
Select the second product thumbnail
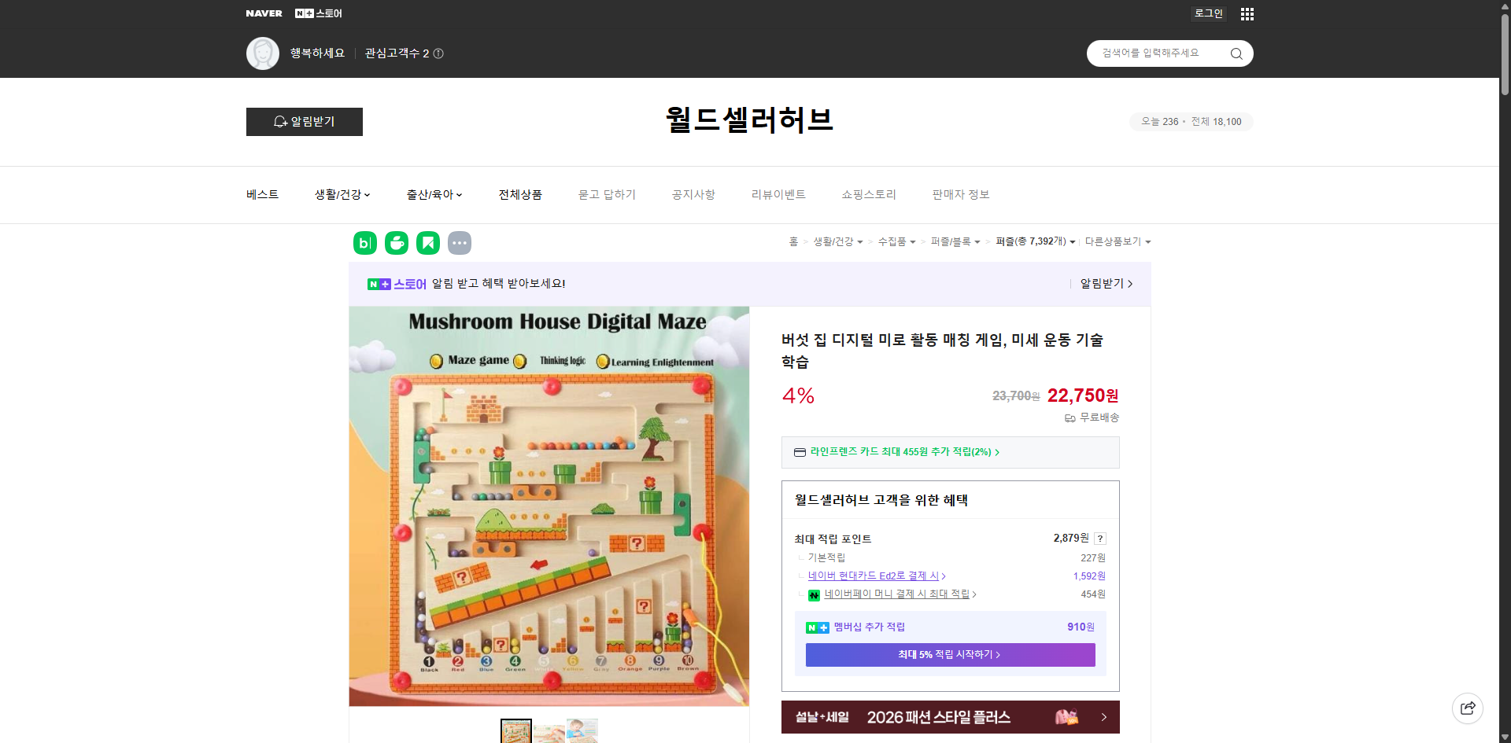[x=549, y=731]
